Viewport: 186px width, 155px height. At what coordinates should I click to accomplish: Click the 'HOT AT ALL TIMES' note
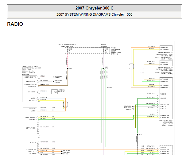(103, 45)
